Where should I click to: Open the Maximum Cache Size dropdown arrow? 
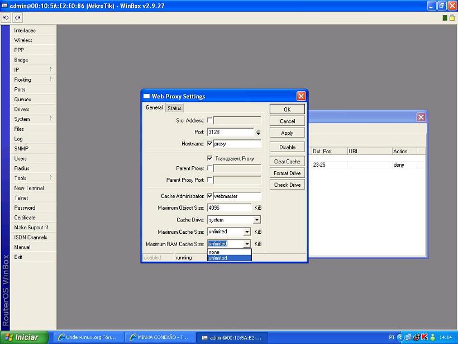point(247,232)
